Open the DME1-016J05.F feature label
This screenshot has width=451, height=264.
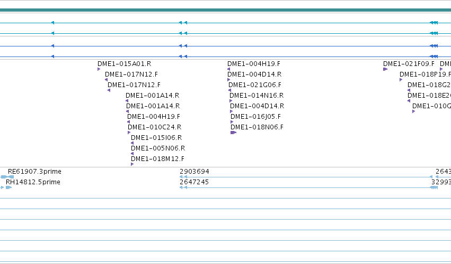point(255,117)
